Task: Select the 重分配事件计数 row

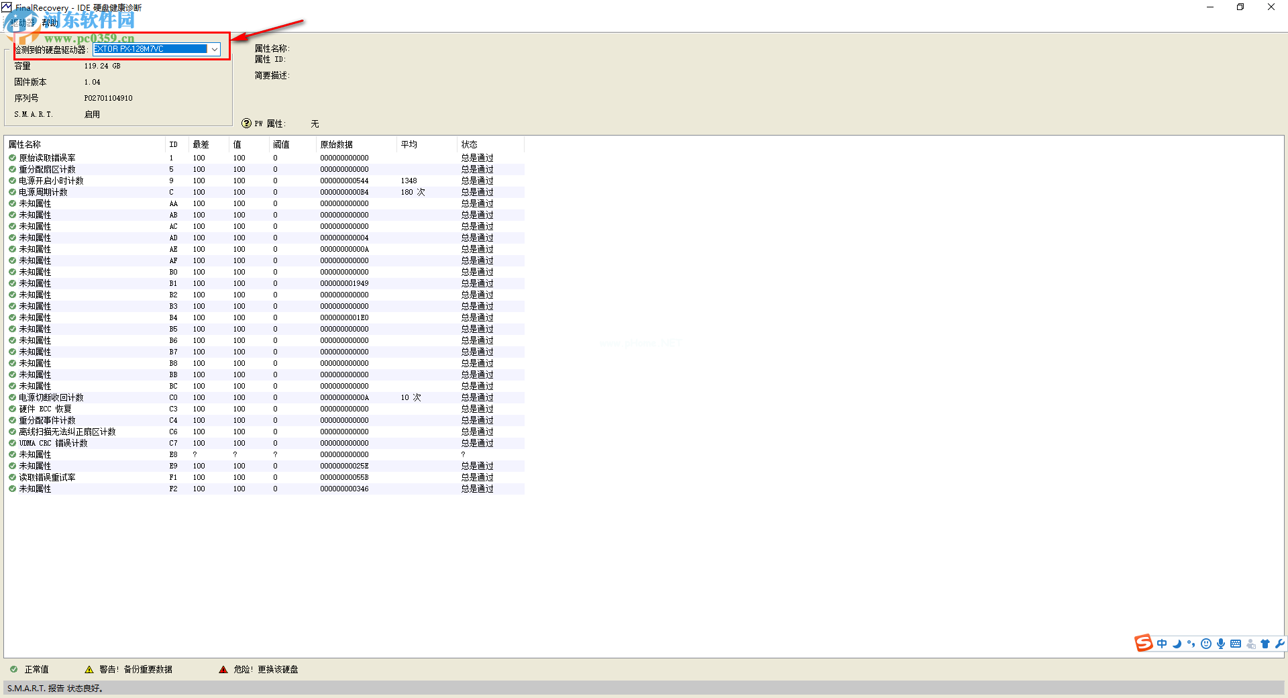Action: [264, 421]
